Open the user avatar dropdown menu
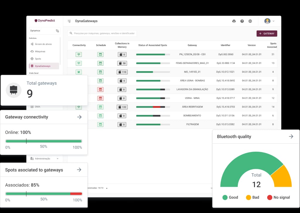Screen dimensions: 300x213 click(x=269, y=21)
